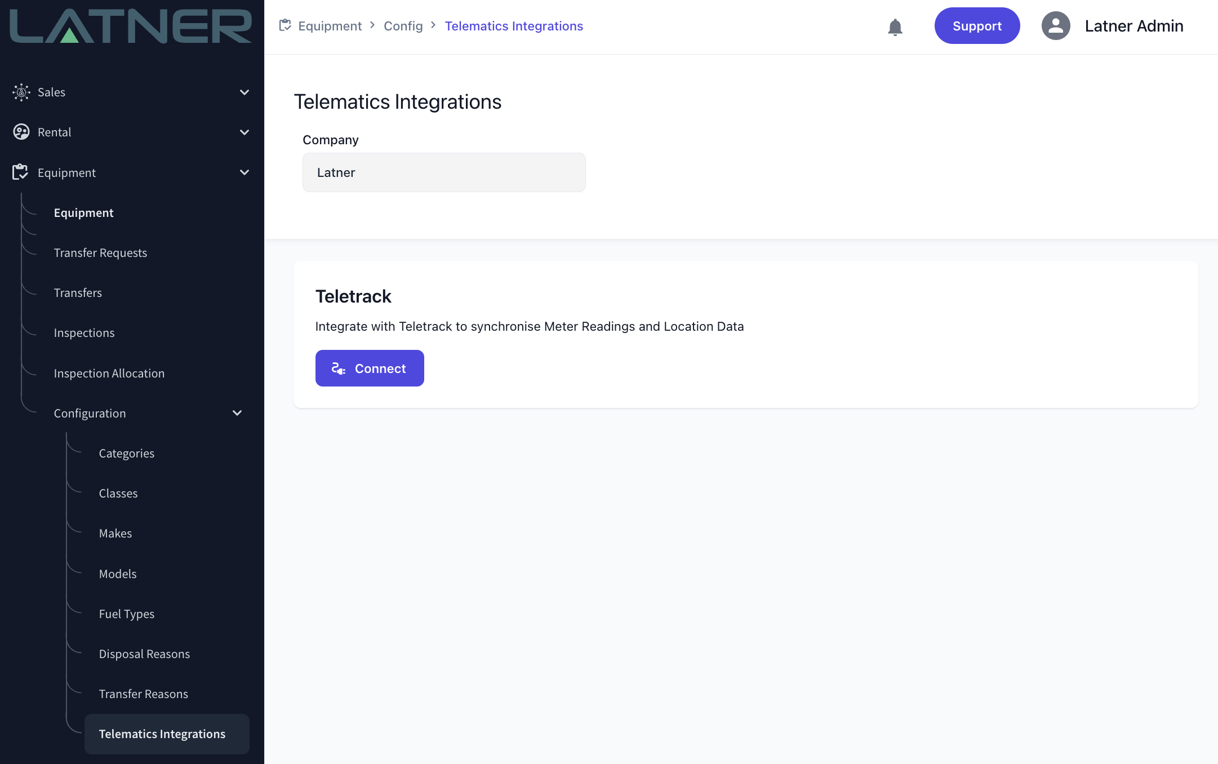Collapse the Configuration submenu chevron
Viewport: 1218px width, 764px height.
click(237, 413)
